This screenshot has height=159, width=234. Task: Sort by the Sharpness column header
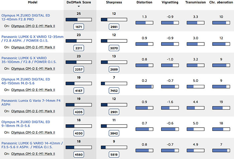[114, 2]
